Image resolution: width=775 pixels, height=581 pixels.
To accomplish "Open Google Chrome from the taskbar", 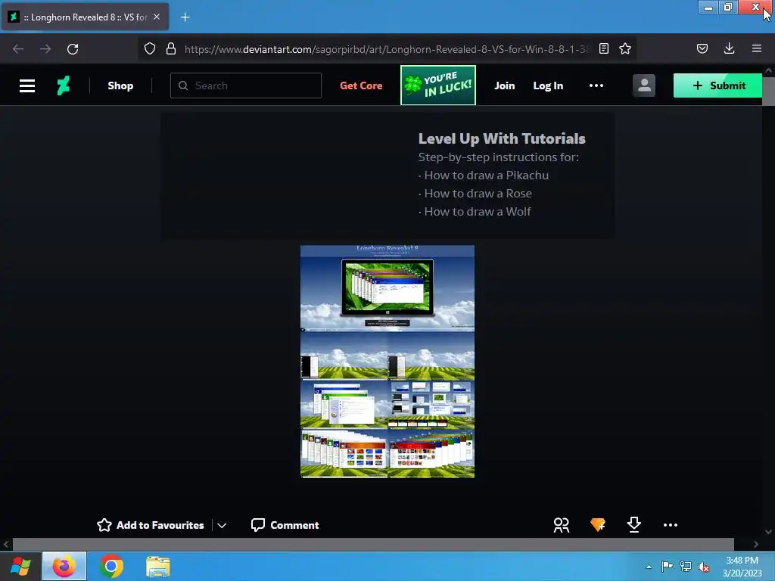I will point(111,566).
